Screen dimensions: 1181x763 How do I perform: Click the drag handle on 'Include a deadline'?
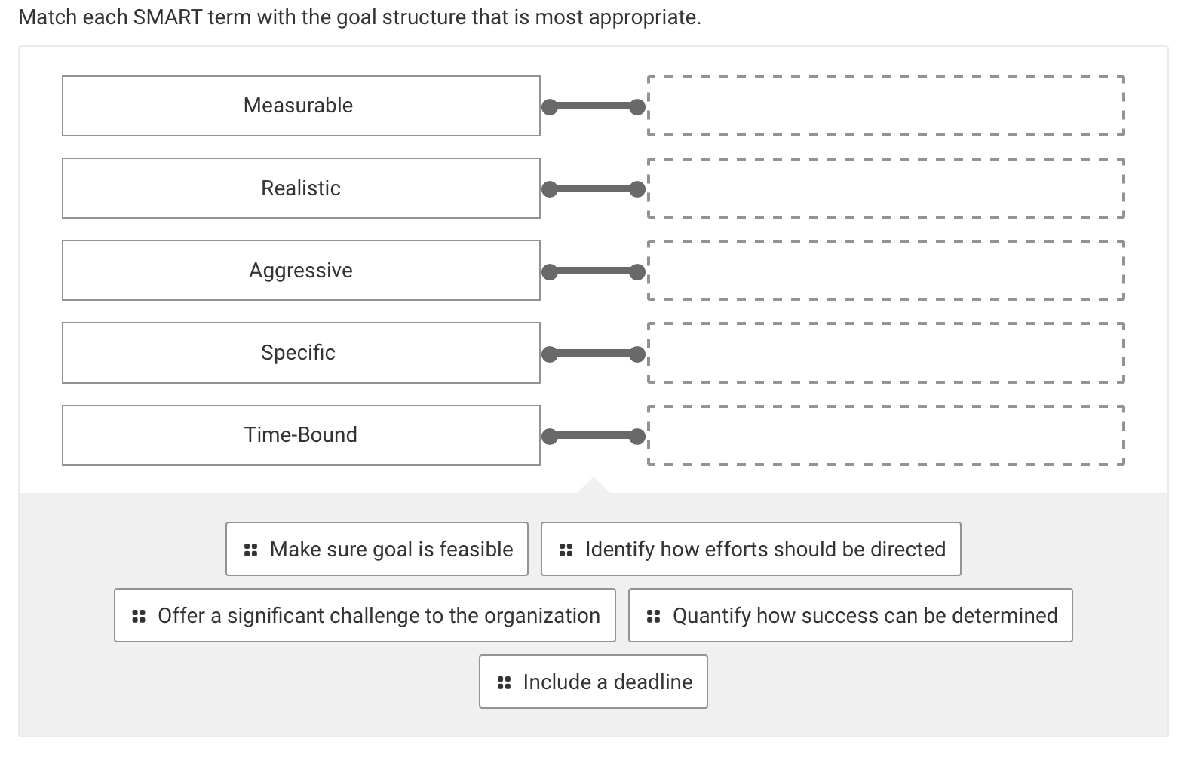pyautogui.click(x=504, y=682)
